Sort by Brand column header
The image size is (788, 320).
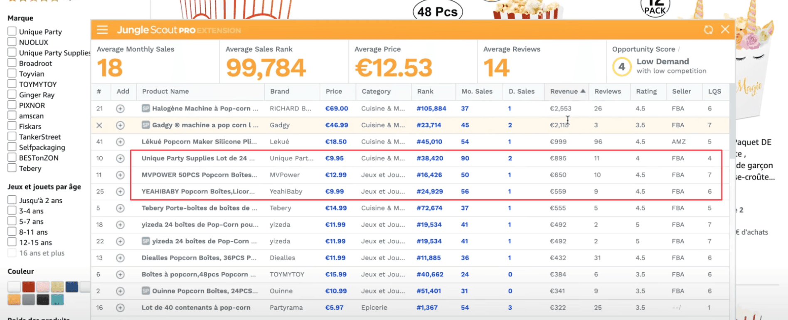pos(280,91)
